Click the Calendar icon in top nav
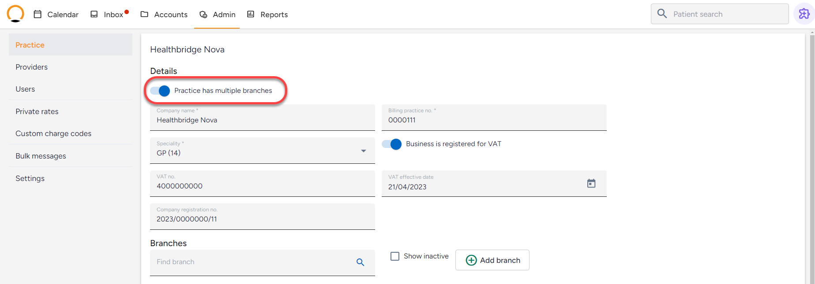Image resolution: width=815 pixels, height=284 pixels. (38, 14)
